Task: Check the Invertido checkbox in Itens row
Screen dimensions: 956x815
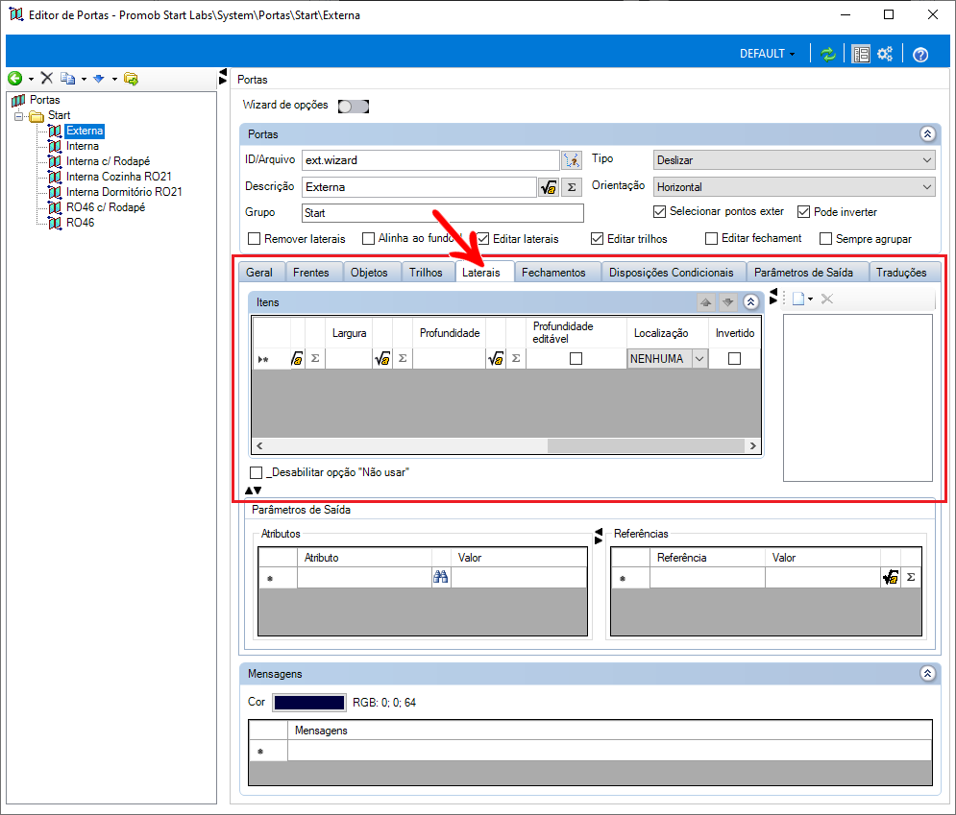Action: [x=735, y=359]
